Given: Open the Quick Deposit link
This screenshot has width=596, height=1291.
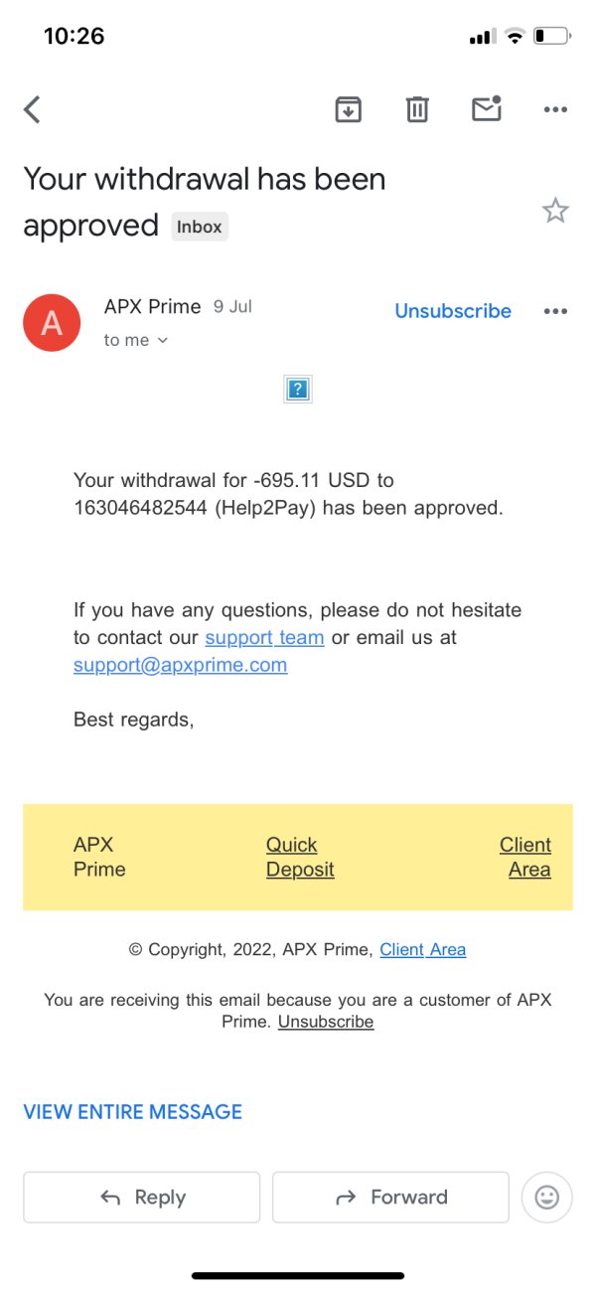Looking at the screenshot, I should [x=299, y=857].
